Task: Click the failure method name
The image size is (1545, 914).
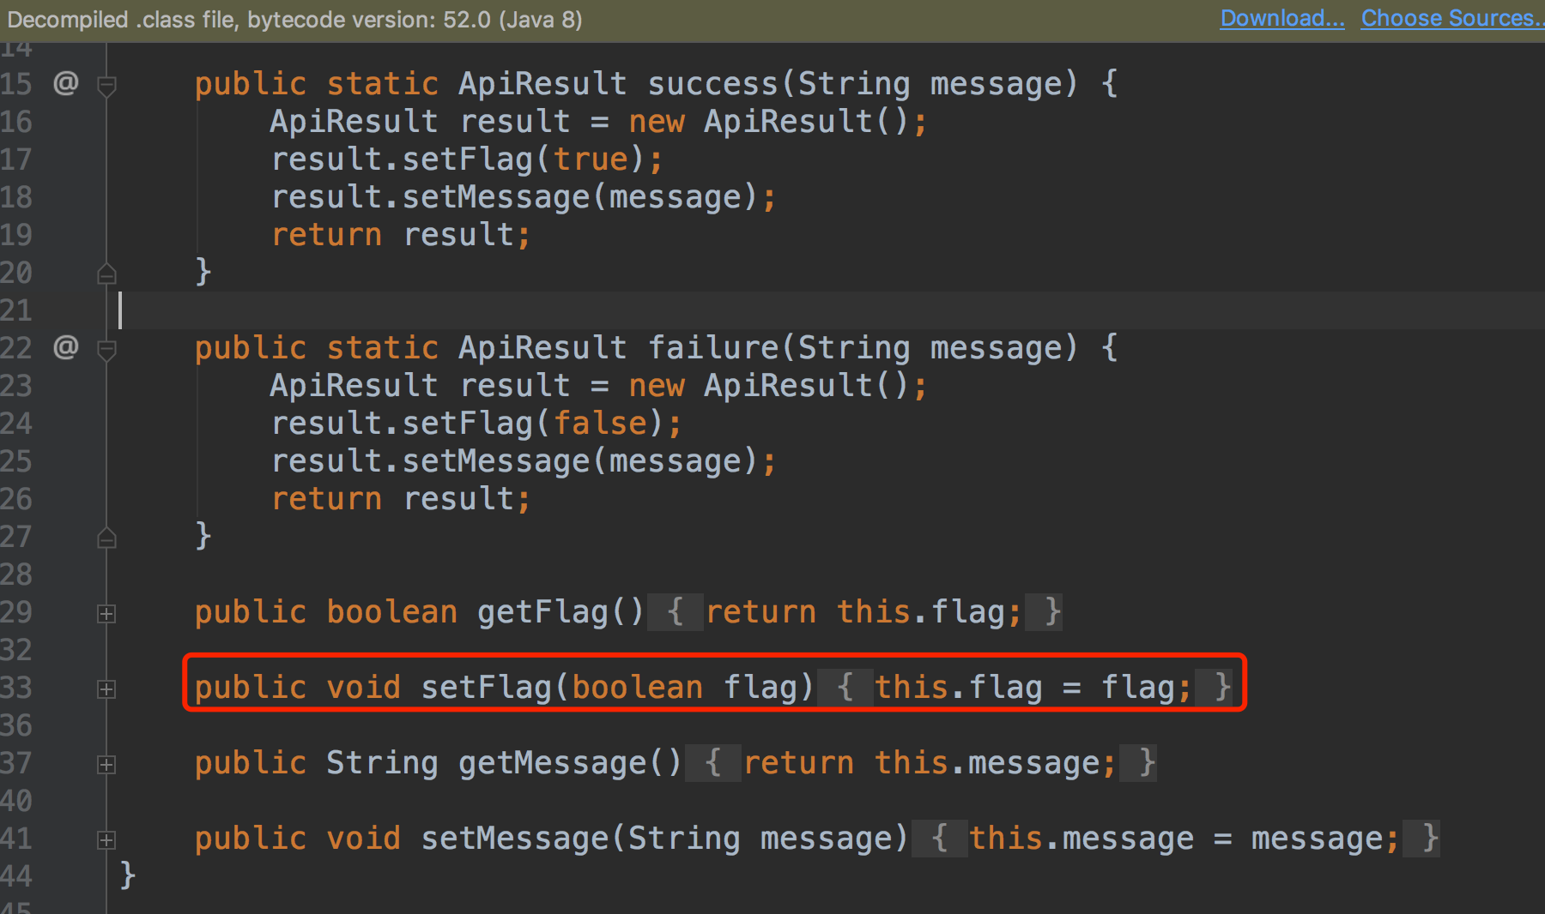Action: [713, 347]
